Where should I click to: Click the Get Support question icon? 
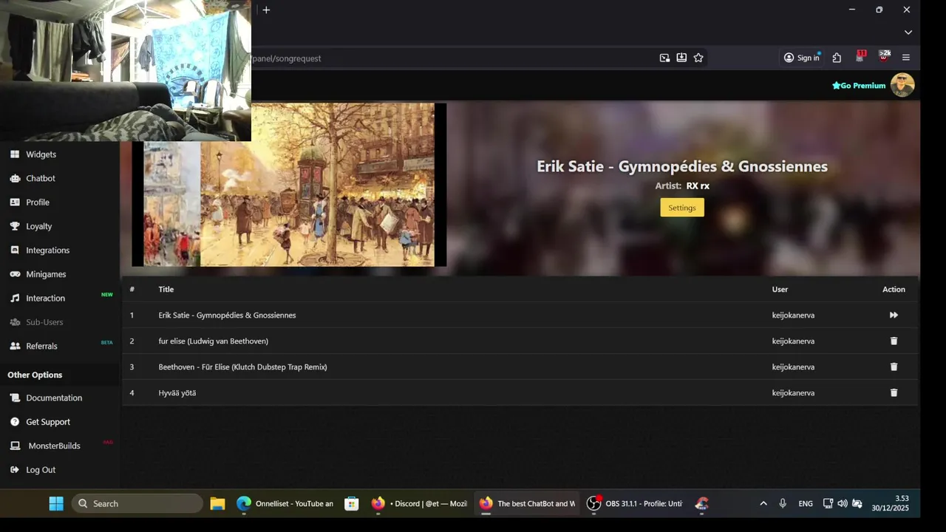15,422
